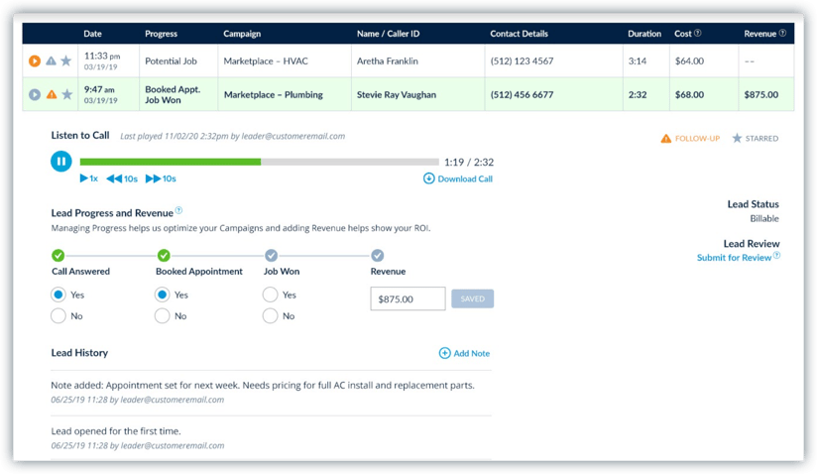This screenshot has width=817, height=474.
Task: Rewind the call by 10 seconds
Action: pos(122,178)
